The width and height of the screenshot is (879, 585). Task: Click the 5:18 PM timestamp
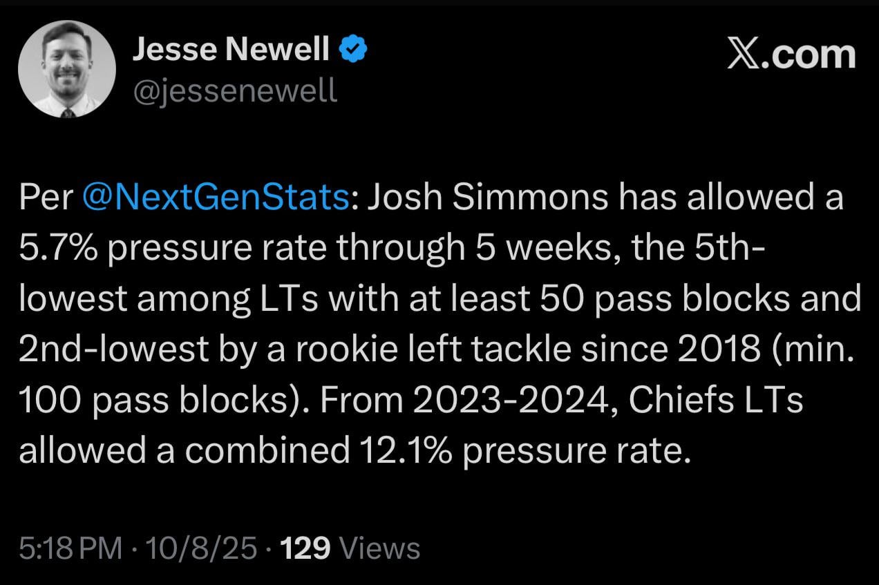(x=70, y=548)
